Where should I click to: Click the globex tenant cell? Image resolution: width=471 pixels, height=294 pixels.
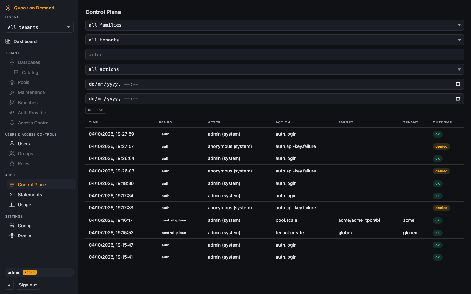(x=410, y=233)
